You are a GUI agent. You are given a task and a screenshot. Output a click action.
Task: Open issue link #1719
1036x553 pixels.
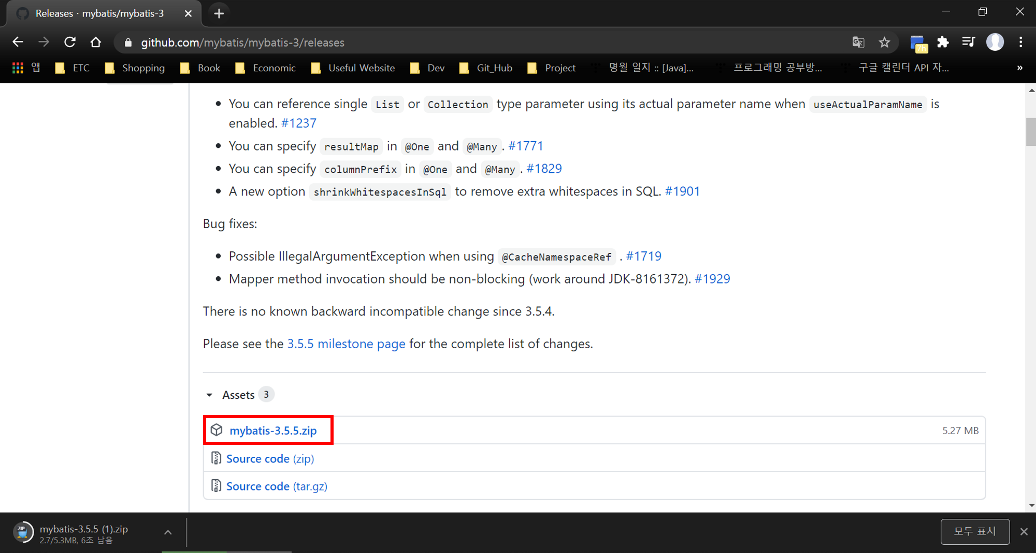pyautogui.click(x=643, y=256)
